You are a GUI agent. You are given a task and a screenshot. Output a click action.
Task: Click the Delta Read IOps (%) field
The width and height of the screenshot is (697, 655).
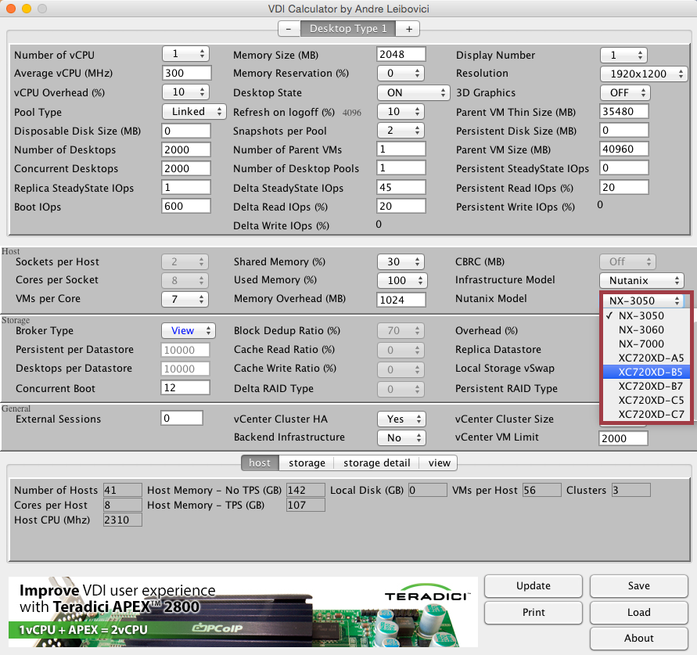click(401, 206)
